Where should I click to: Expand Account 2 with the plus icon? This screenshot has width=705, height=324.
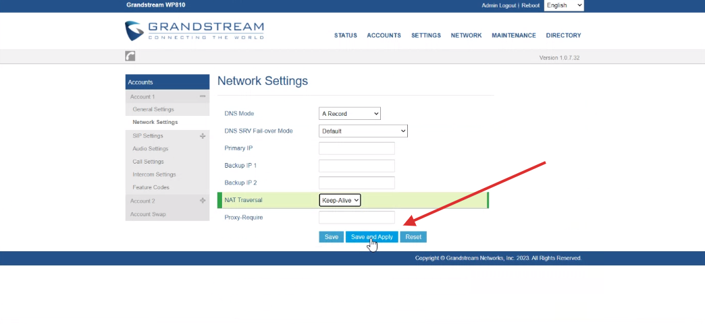(203, 201)
